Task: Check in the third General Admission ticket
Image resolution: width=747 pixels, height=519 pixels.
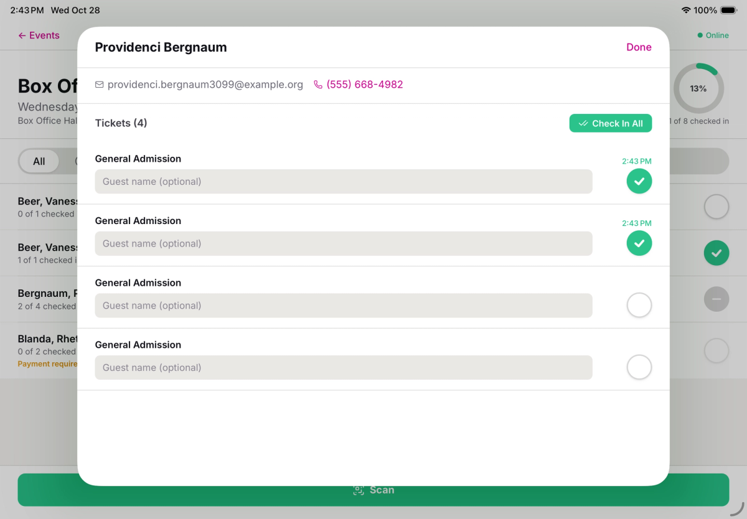Action: pos(639,306)
